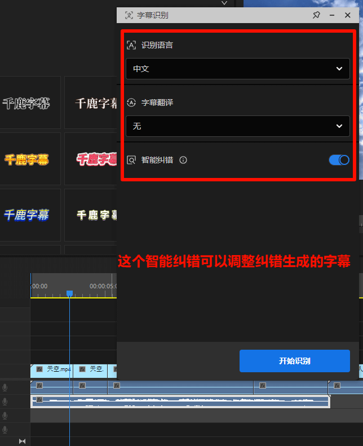This screenshot has height=446, width=363.
Task: Start recognition with 开始识别 button
Action: (295, 361)
